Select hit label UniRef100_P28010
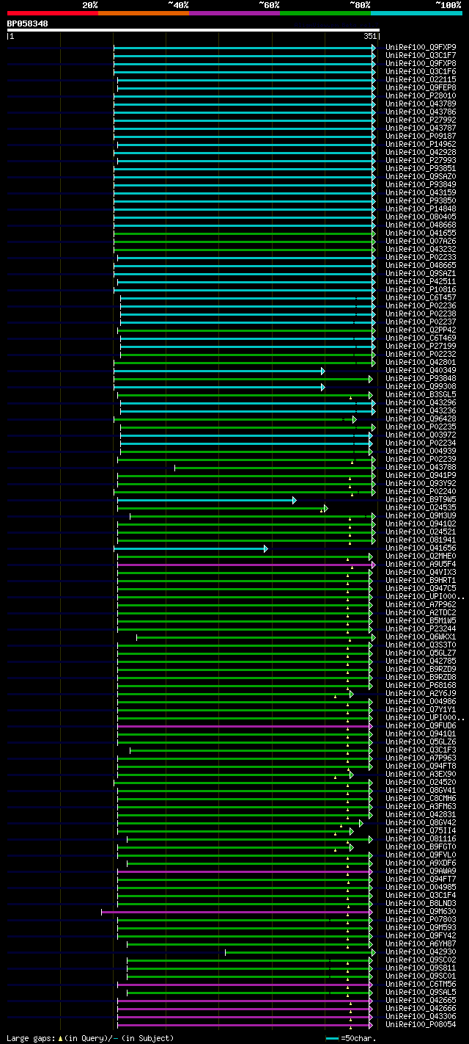Image resolution: width=469 pixels, height=1044 pixels. tap(421, 96)
